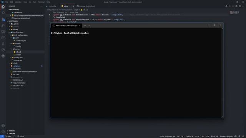Click the CRLF line ending status item

203,136
